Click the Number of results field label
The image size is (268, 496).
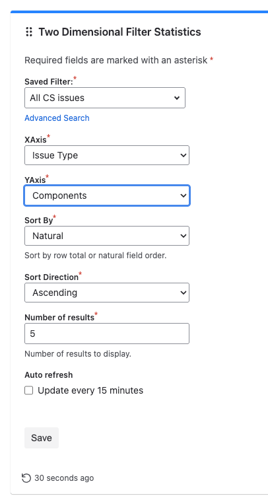click(59, 317)
